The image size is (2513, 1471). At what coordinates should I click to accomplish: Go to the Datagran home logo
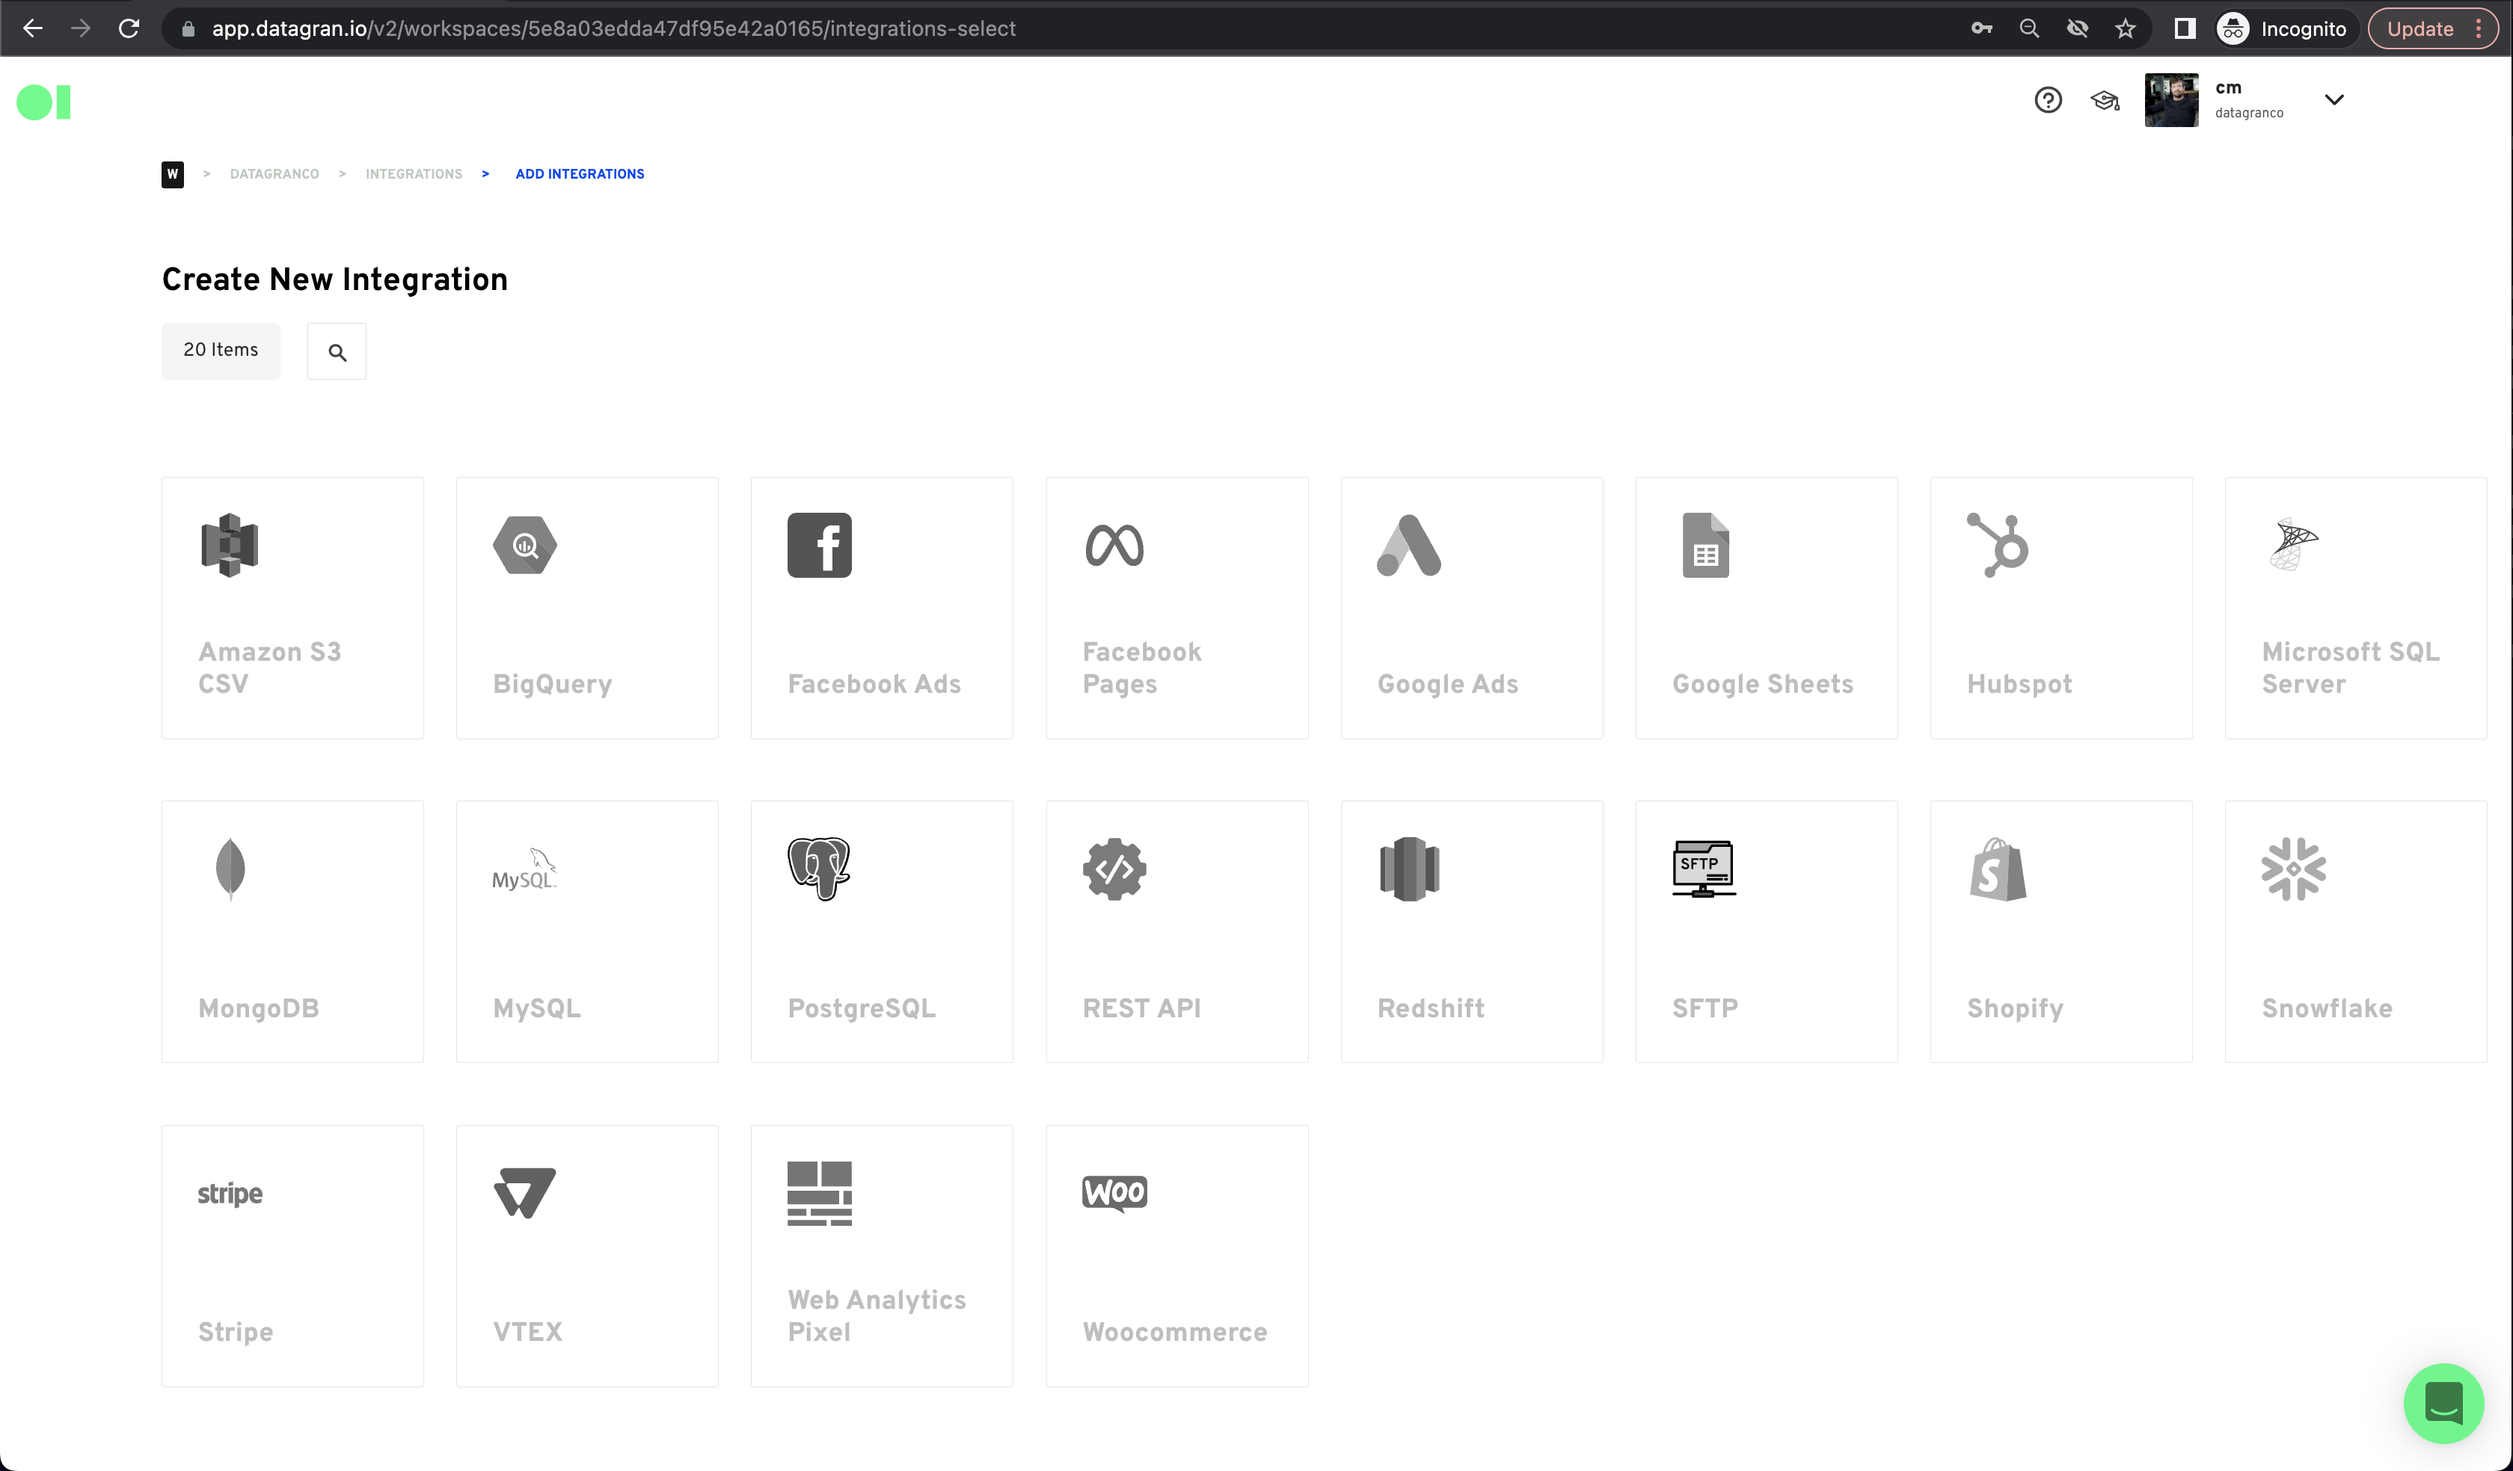coord(44,102)
